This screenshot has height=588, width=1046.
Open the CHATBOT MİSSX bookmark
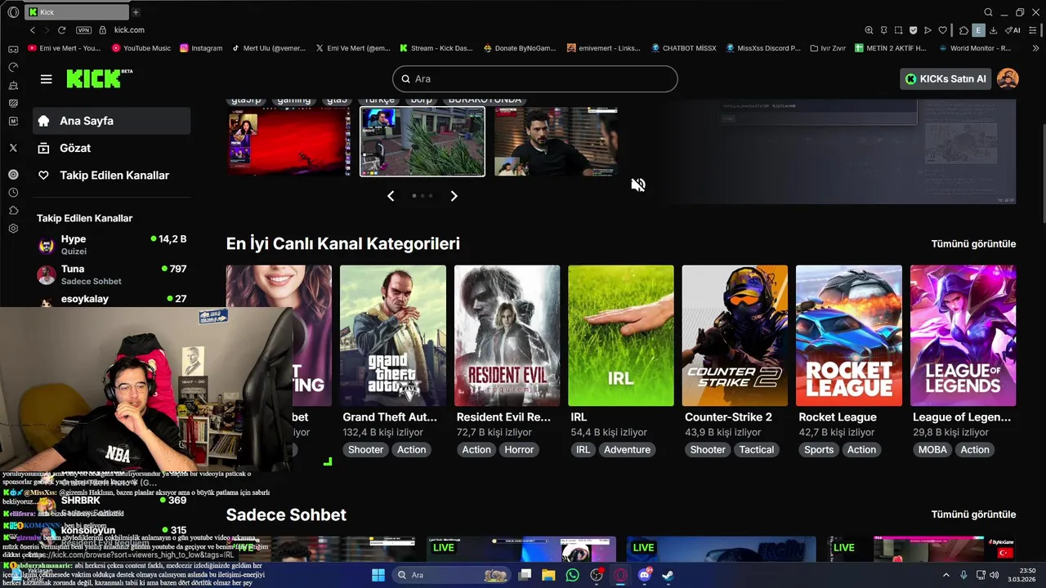click(x=683, y=48)
